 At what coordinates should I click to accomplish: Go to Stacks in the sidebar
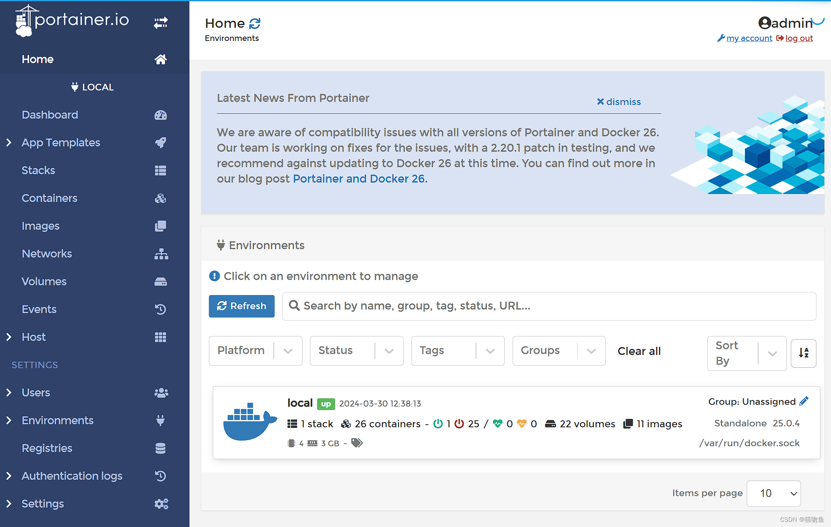click(x=38, y=170)
